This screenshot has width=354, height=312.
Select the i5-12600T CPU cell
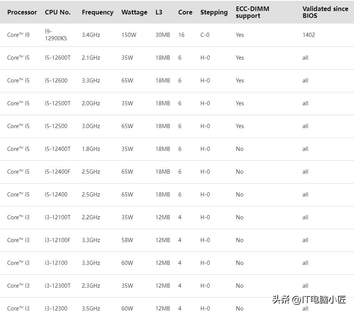[x=57, y=58]
